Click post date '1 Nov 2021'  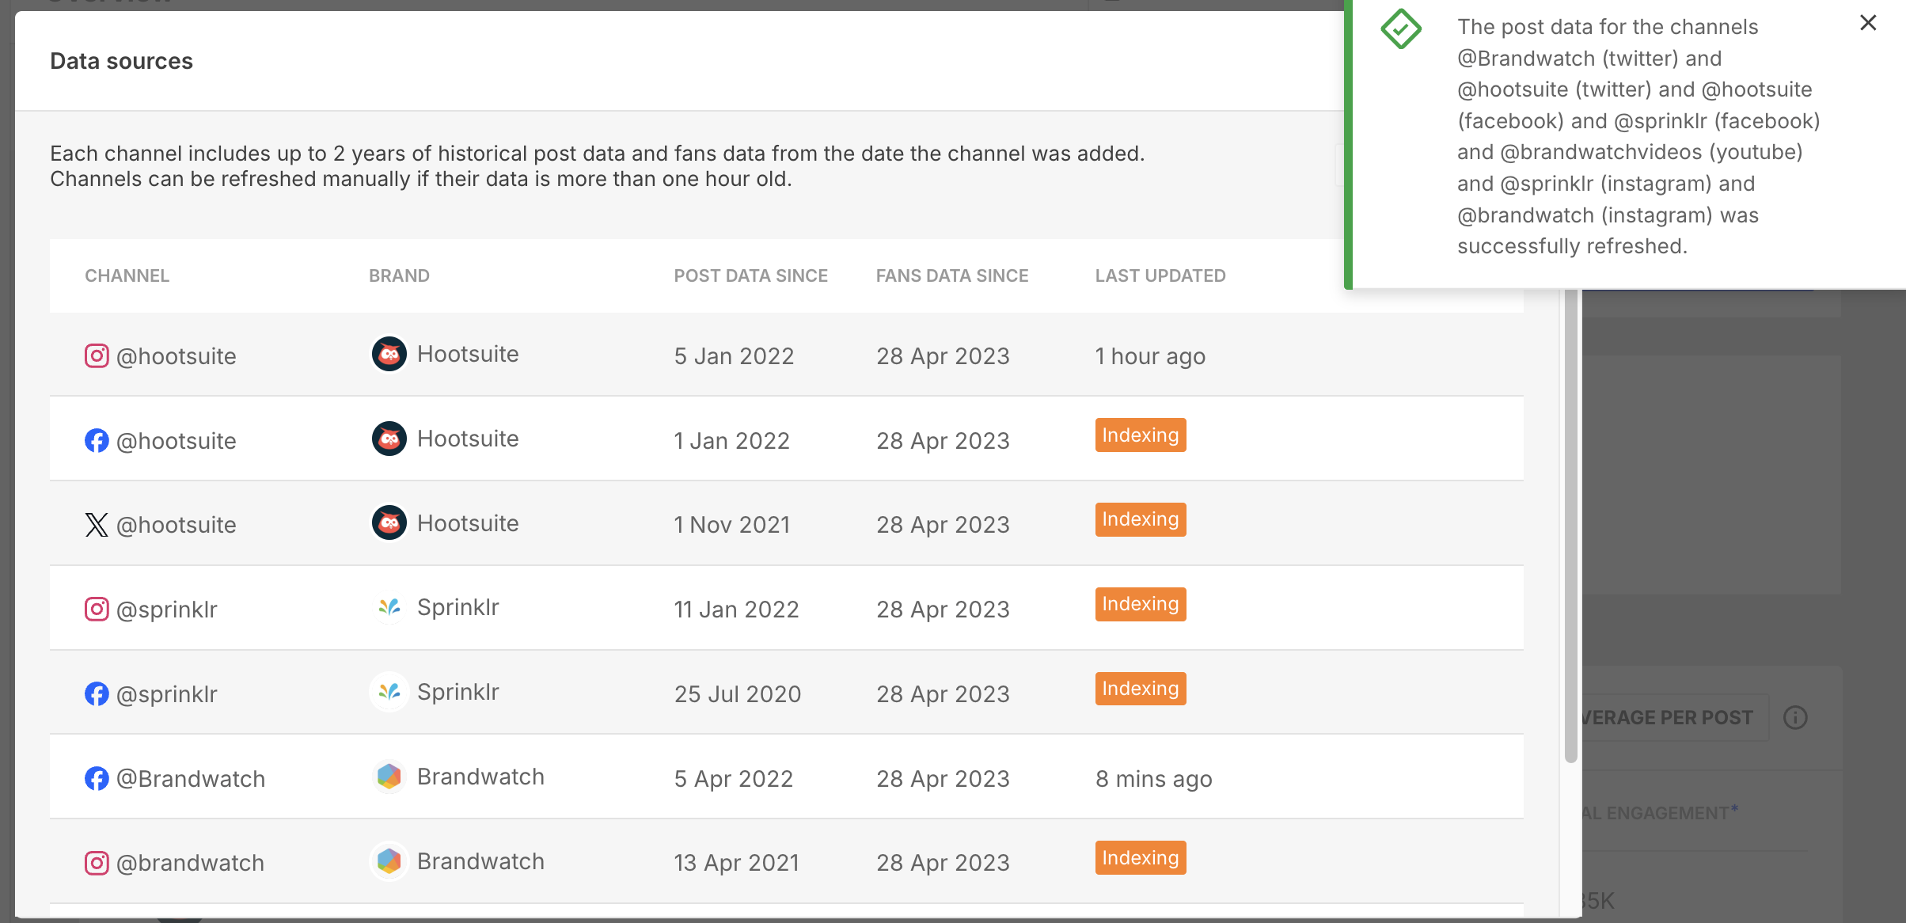coord(731,525)
